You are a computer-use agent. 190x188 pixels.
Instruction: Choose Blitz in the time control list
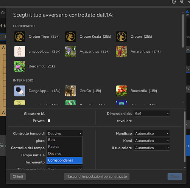click(64, 140)
